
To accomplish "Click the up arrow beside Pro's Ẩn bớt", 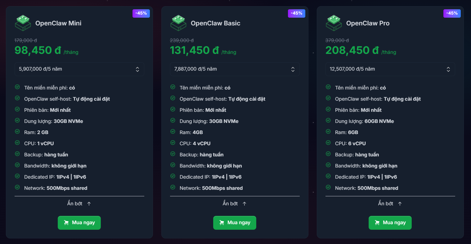I will click(x=400, y=203).
